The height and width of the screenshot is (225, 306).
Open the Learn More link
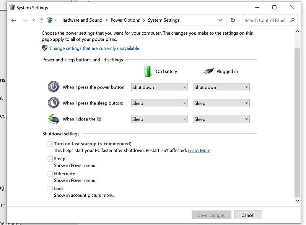pos(199,151)
